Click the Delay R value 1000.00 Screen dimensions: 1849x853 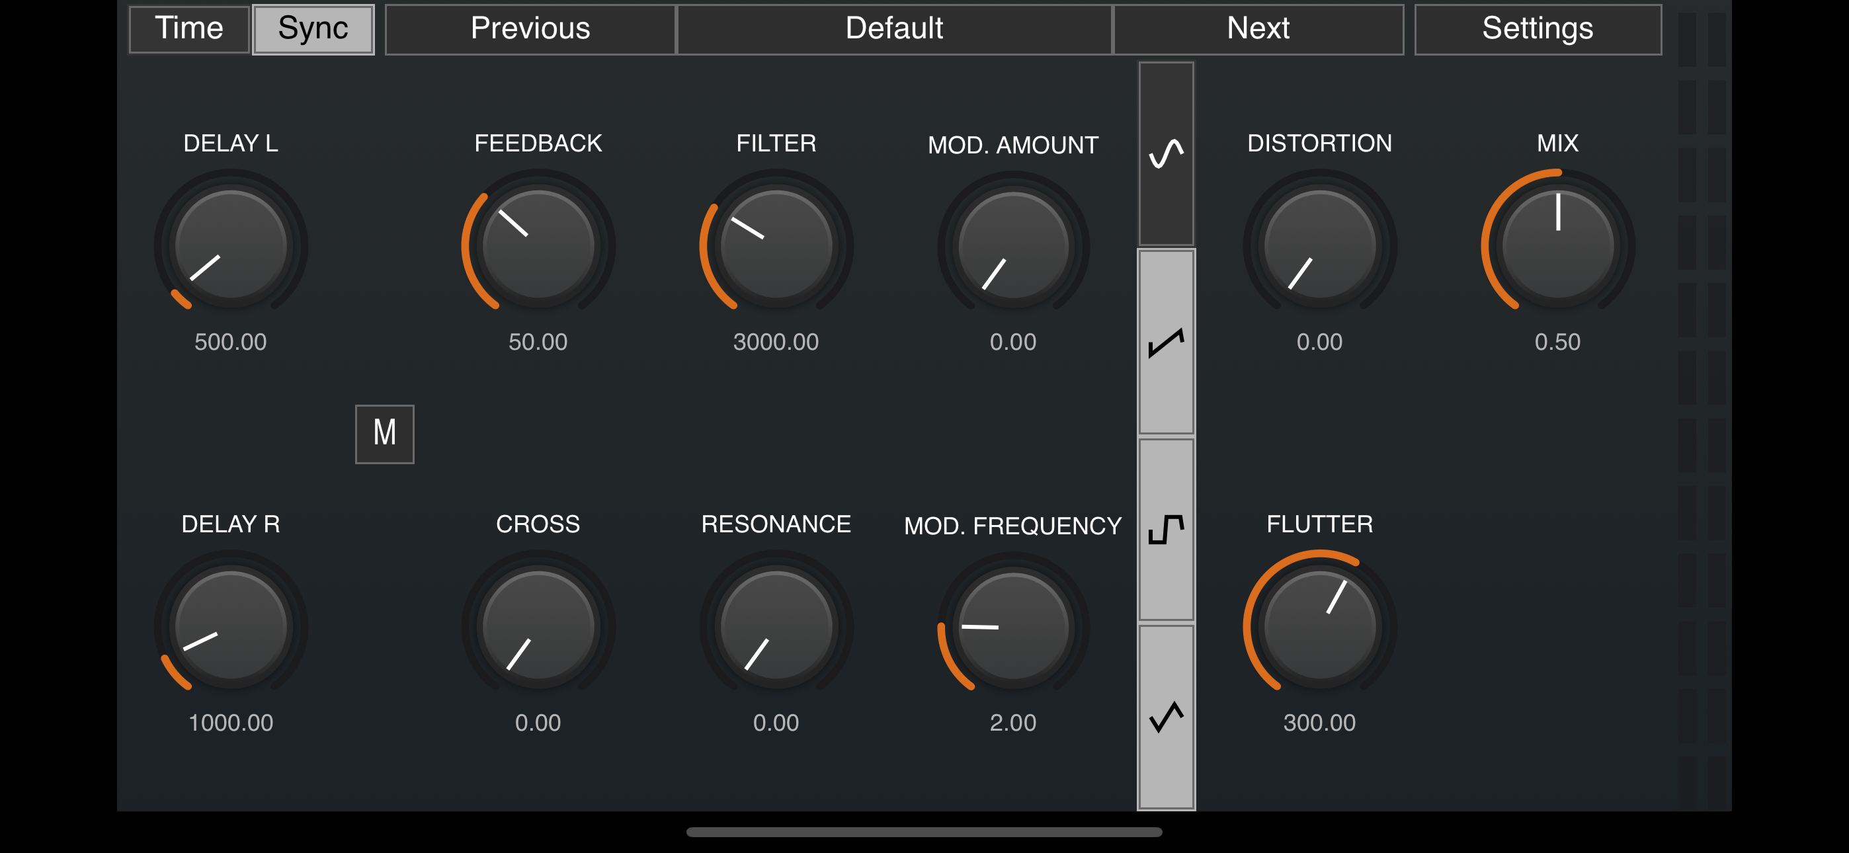coord(230,722)
